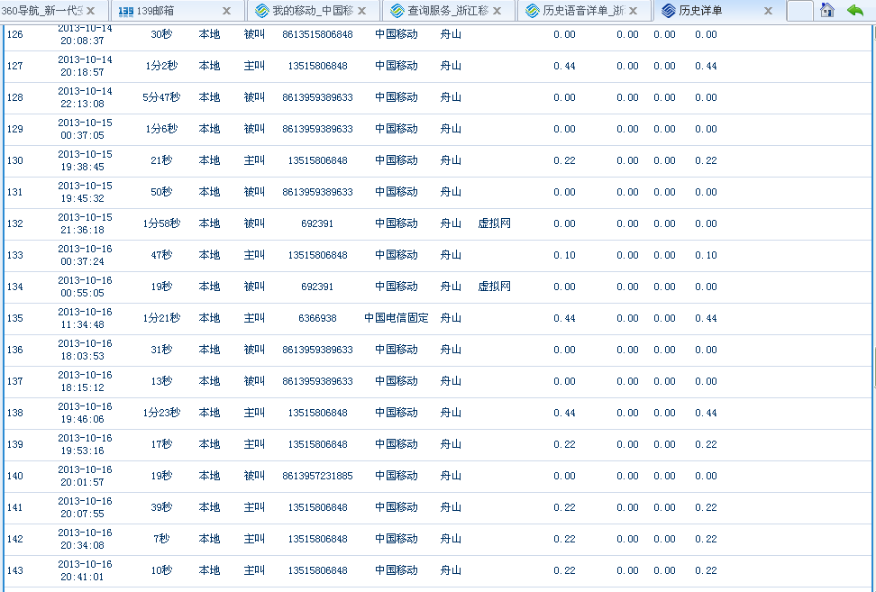Image resolution: width=876 pixels, height=592 pixels.
Task: Click China Mobile logo on 历史语音详单 tab
Action: click(x=533, y=11)
